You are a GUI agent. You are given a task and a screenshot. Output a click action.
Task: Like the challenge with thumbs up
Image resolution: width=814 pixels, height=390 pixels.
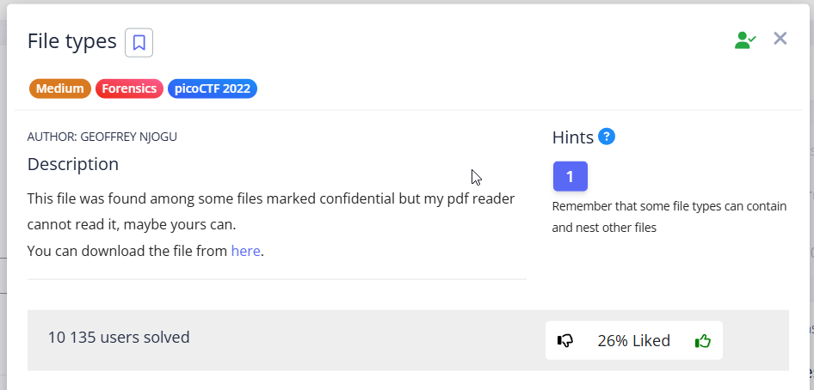[x=703, y=341]
